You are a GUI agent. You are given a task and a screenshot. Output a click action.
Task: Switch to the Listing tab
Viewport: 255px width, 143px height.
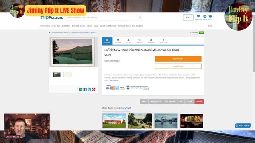107,41
